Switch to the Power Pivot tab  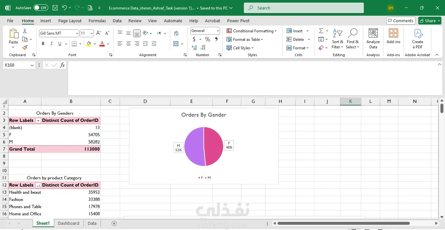(238, 21)
